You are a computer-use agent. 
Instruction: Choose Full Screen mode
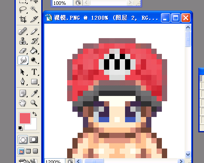pyautogui.click(x=36, y=151)
